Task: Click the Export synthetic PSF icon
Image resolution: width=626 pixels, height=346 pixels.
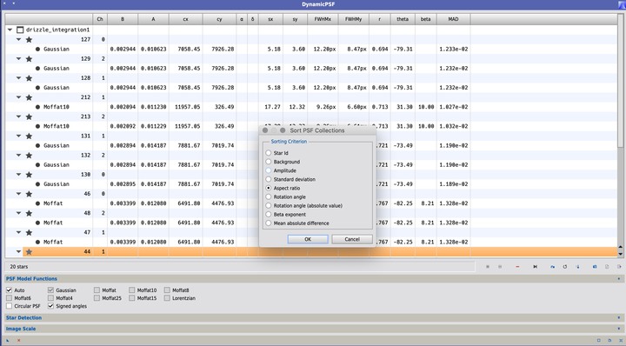Action: 595,267
